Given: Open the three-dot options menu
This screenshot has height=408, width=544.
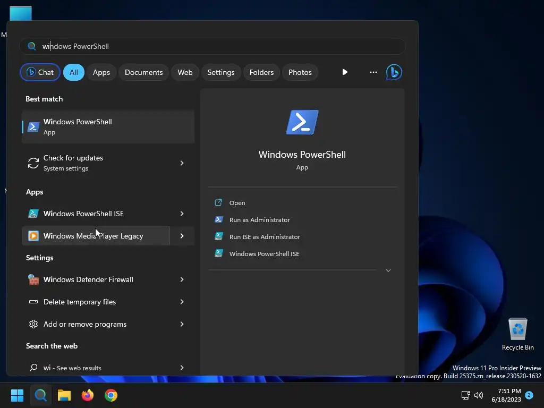Looking at the screenshot, I should (x=373, y=72).
